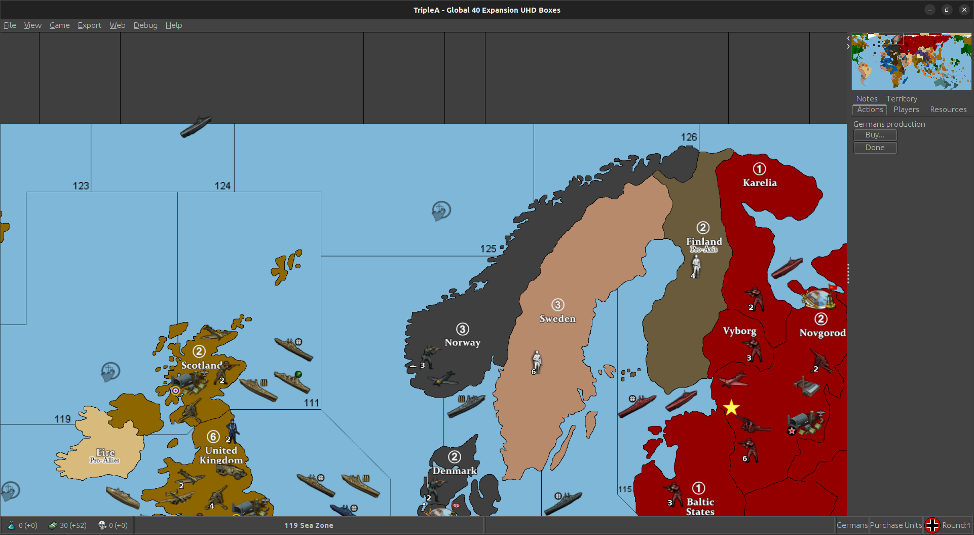974x535 pixels.
Task: Select the British battleship in sea zone 111
Action: coord(293,349)
